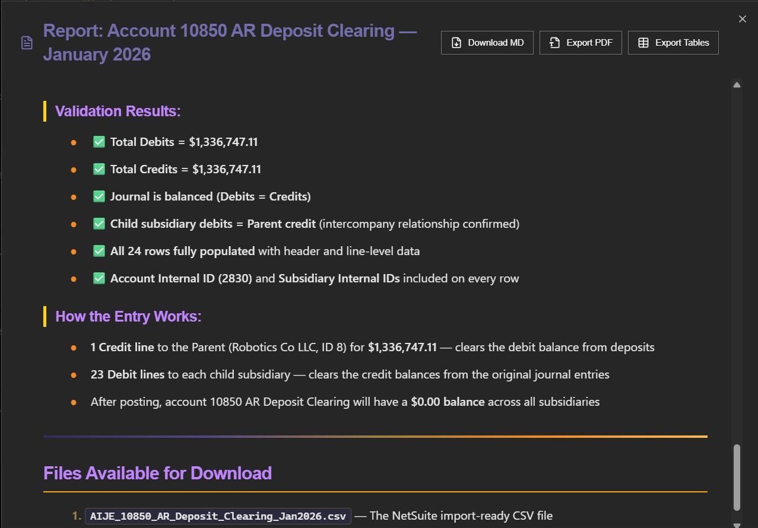Click green check next to Child subsidiary debits
This screenshot has height=528, width=758.
point(99,224)
